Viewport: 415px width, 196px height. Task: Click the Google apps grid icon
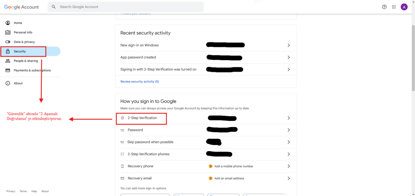pos(394,7)
